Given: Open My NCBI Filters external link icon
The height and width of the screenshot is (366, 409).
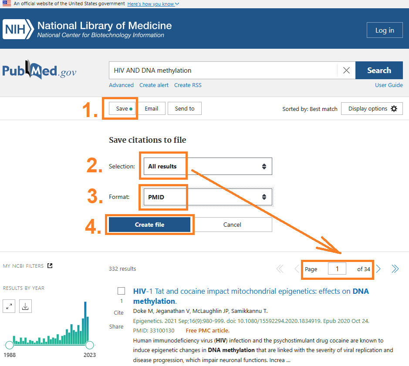Looking at the screenshot, I should click(x=50, y=265).
